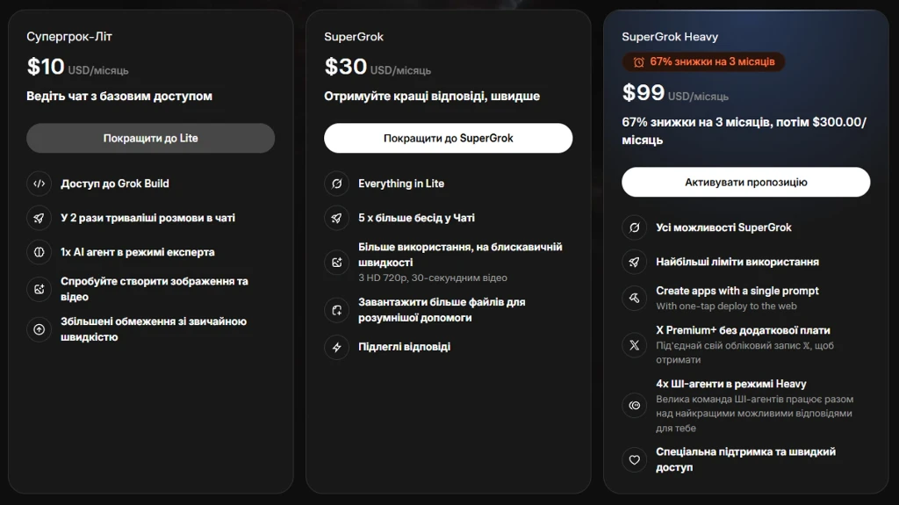Viewport: 899px width, 505px height.
Task: Click 'Завантажити більше файлів' feature text
Action: click(442, 310)
